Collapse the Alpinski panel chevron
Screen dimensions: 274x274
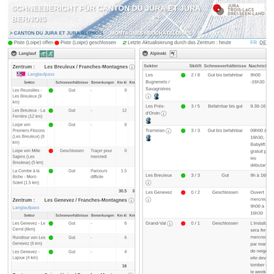pyautogui.click(x=145, y=53)
